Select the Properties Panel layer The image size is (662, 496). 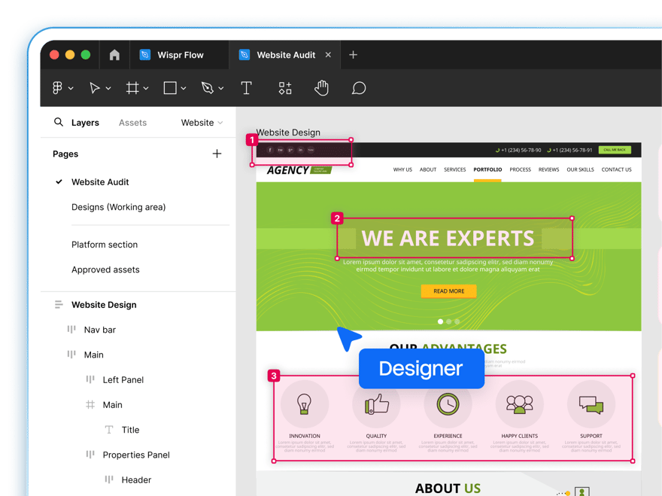point(136,455)
